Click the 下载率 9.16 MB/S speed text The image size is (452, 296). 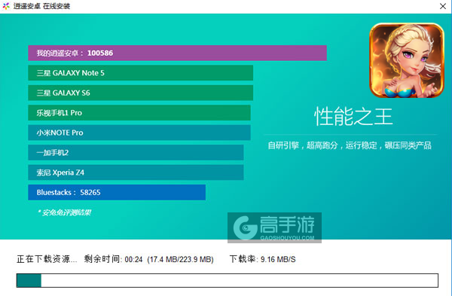click(262, 259)
